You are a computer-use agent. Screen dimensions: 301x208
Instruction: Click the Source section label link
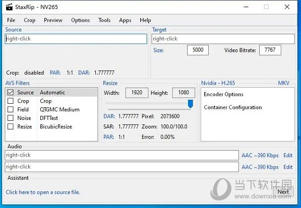coord(14,30)
